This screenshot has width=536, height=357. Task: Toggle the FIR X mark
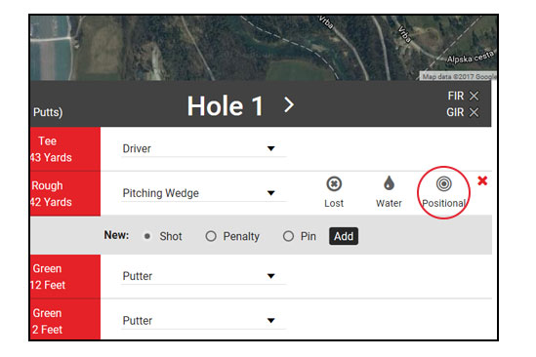coord(474,96)
